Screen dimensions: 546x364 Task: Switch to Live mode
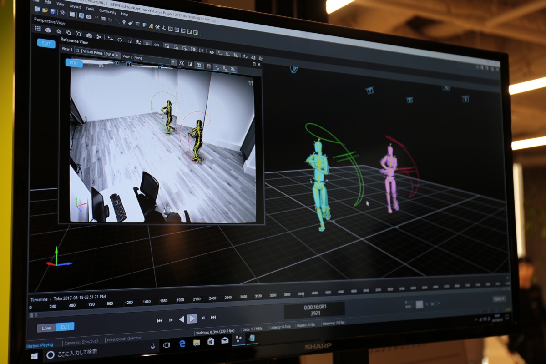tap(46, 328)
